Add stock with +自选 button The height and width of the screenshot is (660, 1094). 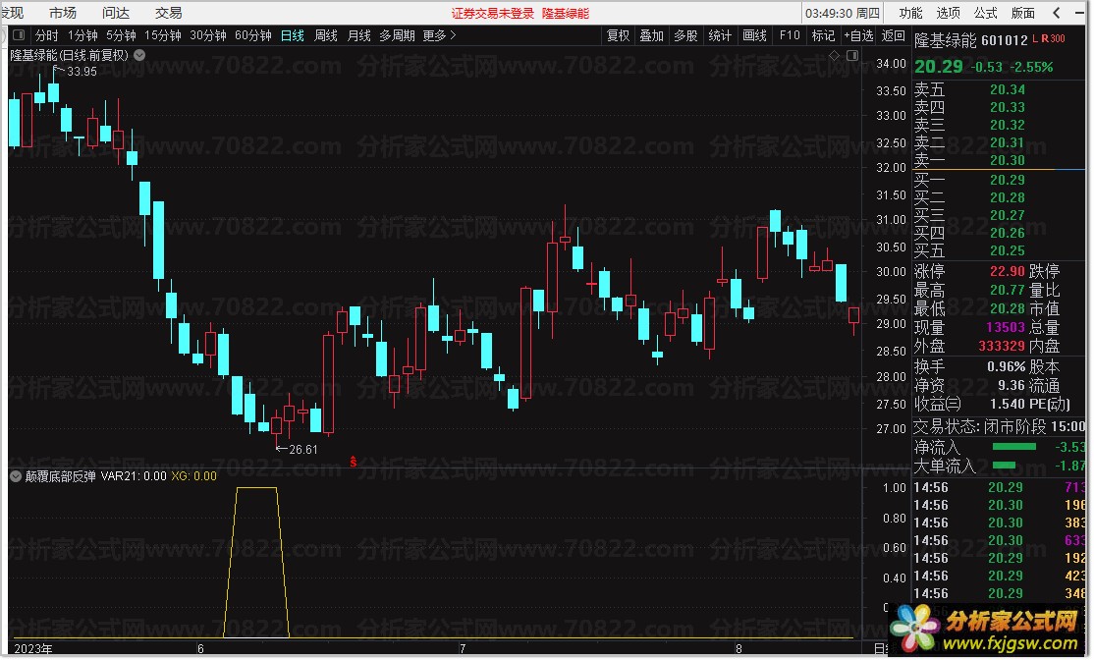(x=858, y=35)
